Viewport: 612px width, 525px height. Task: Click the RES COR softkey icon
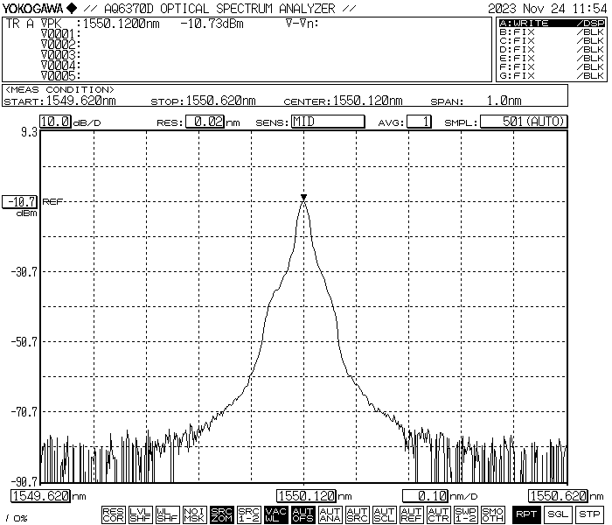[113, 514]
